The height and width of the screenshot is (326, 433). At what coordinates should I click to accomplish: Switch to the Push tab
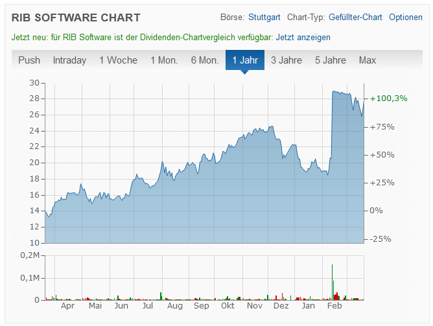[29, 60]
